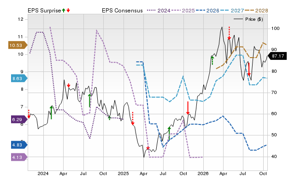The image size is (295, 176).
Task: Click the 12 label on the EPS axis
Action: tap(21, 19)
